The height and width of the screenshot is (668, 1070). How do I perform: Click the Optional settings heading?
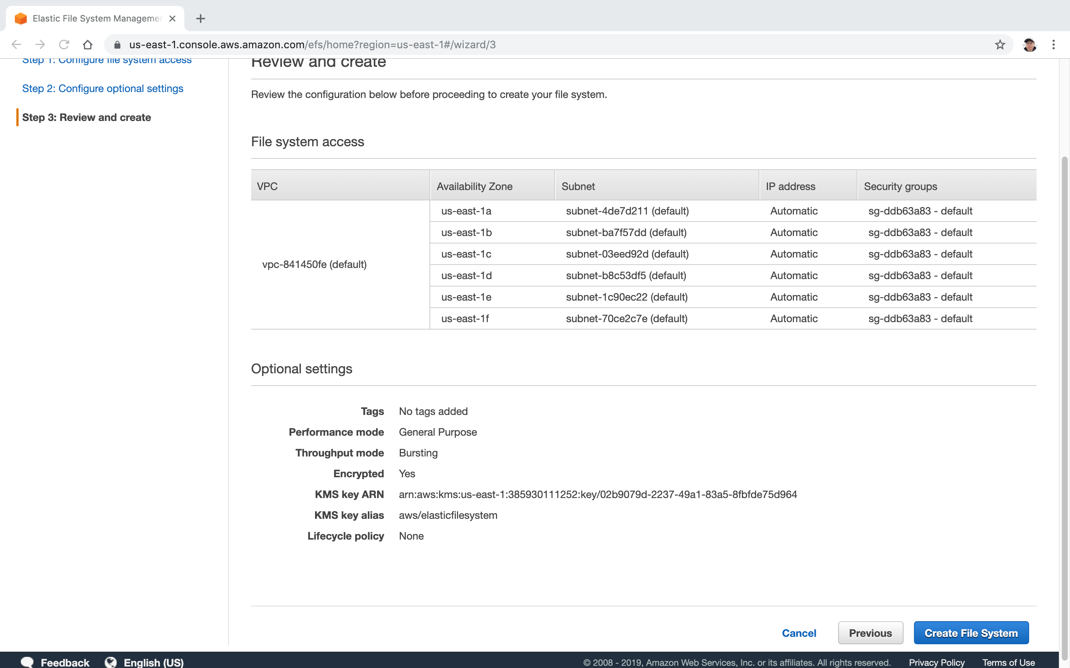[x=302, y=369]
